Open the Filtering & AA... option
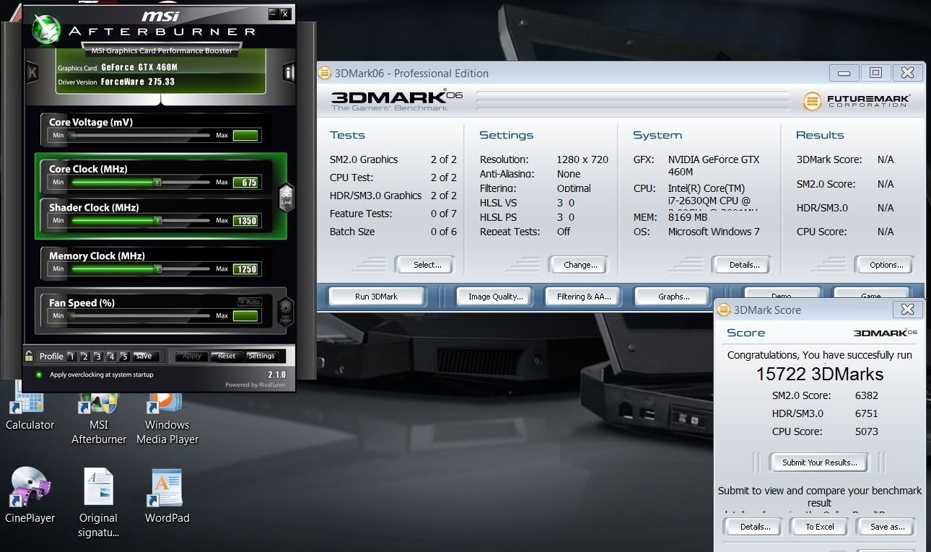Image resolution: width=931 pixels, height=552 pixels. [582, 297]
